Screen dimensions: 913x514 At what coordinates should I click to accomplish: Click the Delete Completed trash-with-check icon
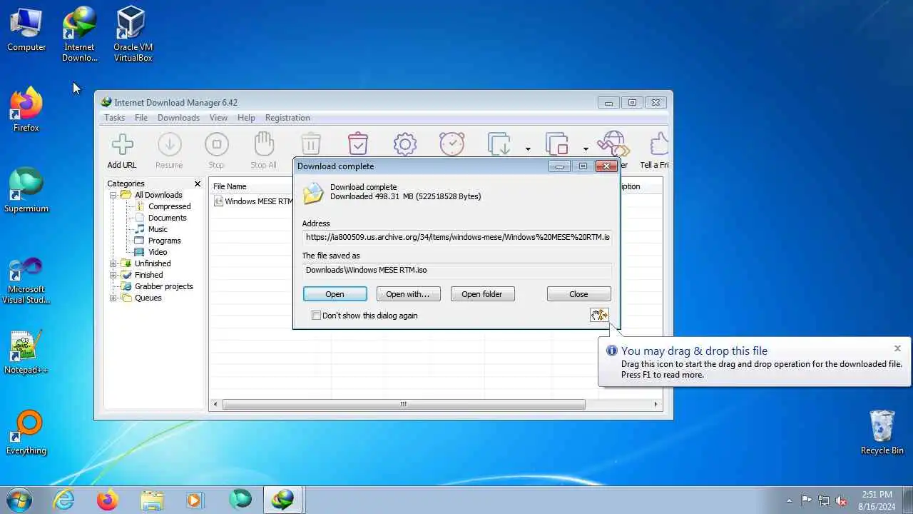[358, 143]
